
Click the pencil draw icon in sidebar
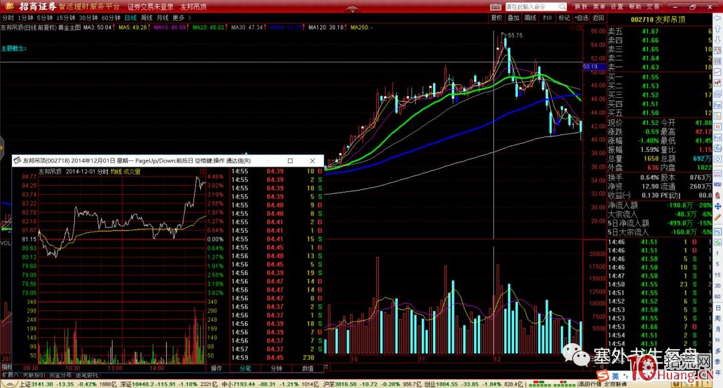[x=718, y=217]
